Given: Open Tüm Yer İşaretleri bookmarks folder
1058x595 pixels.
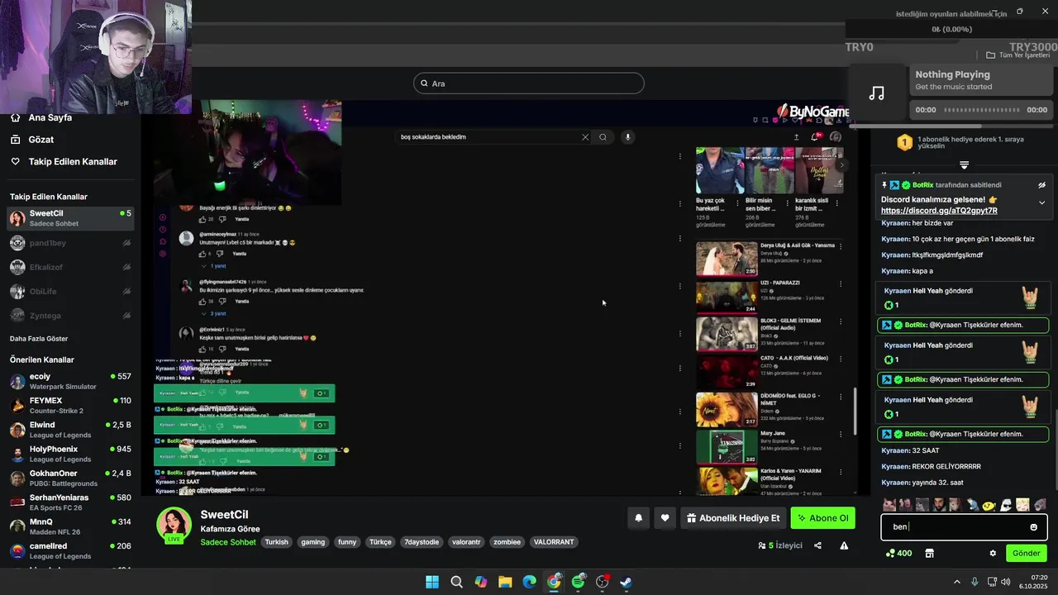Looking at the screenshot, I should click(x=1018, y=55).
